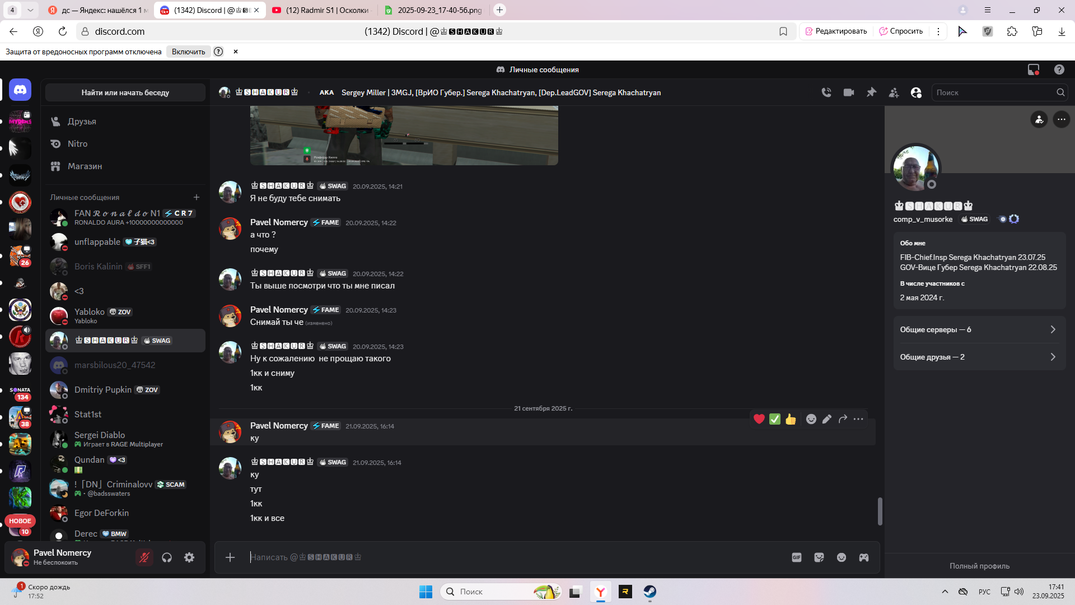
Task: Open the Nitro section
Action: click(x=77, y=144)
